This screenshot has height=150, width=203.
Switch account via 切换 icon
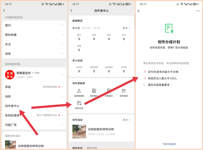[36, 73]
